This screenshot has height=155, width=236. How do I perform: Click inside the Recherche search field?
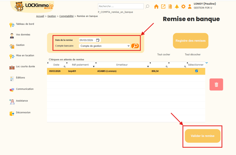pyautogui.click(x=120, y=6)
